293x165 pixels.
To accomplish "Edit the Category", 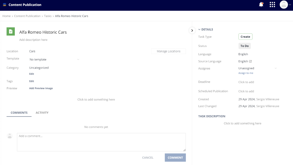I will pyautogui.click(x=32, y=74).
